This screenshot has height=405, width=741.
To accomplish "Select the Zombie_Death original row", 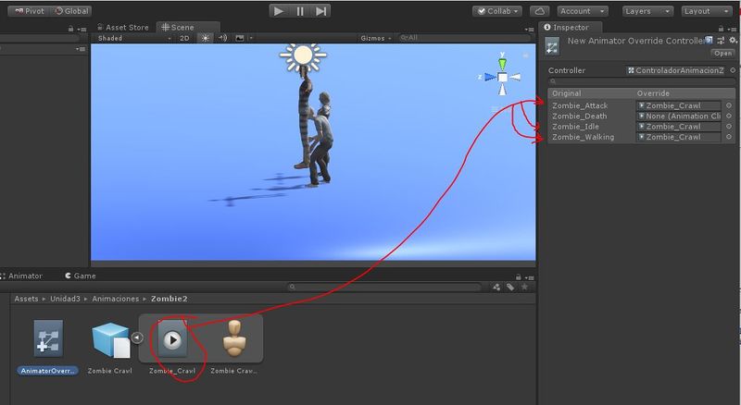I will click(580, 117).
